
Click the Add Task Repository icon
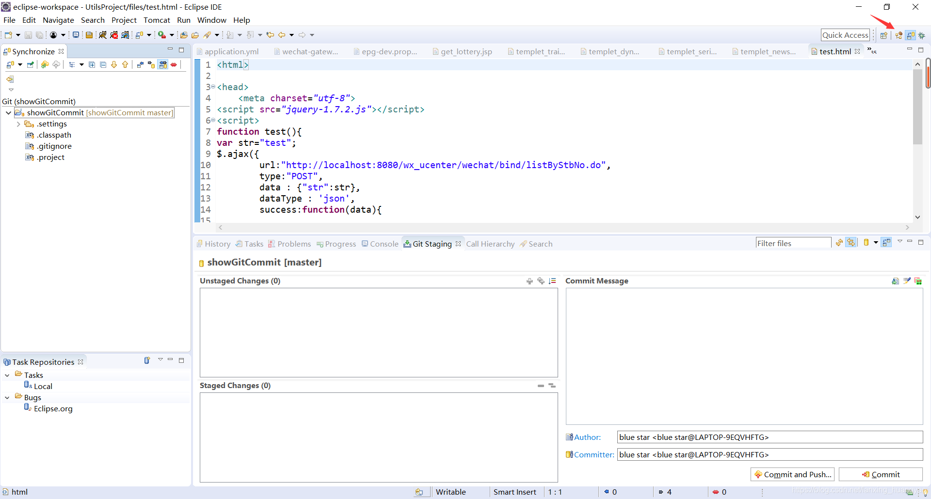[x=147, y=360]
